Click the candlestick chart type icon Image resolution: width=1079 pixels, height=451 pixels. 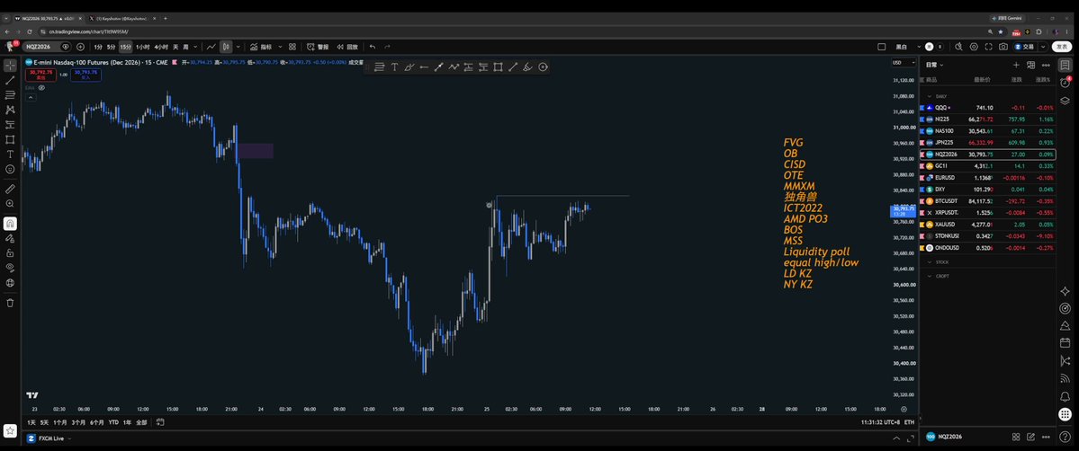click(x=226, y=47)
